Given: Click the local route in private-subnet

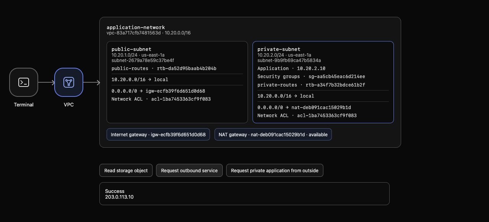Looking at the screenshot, I should click(286, 96).
